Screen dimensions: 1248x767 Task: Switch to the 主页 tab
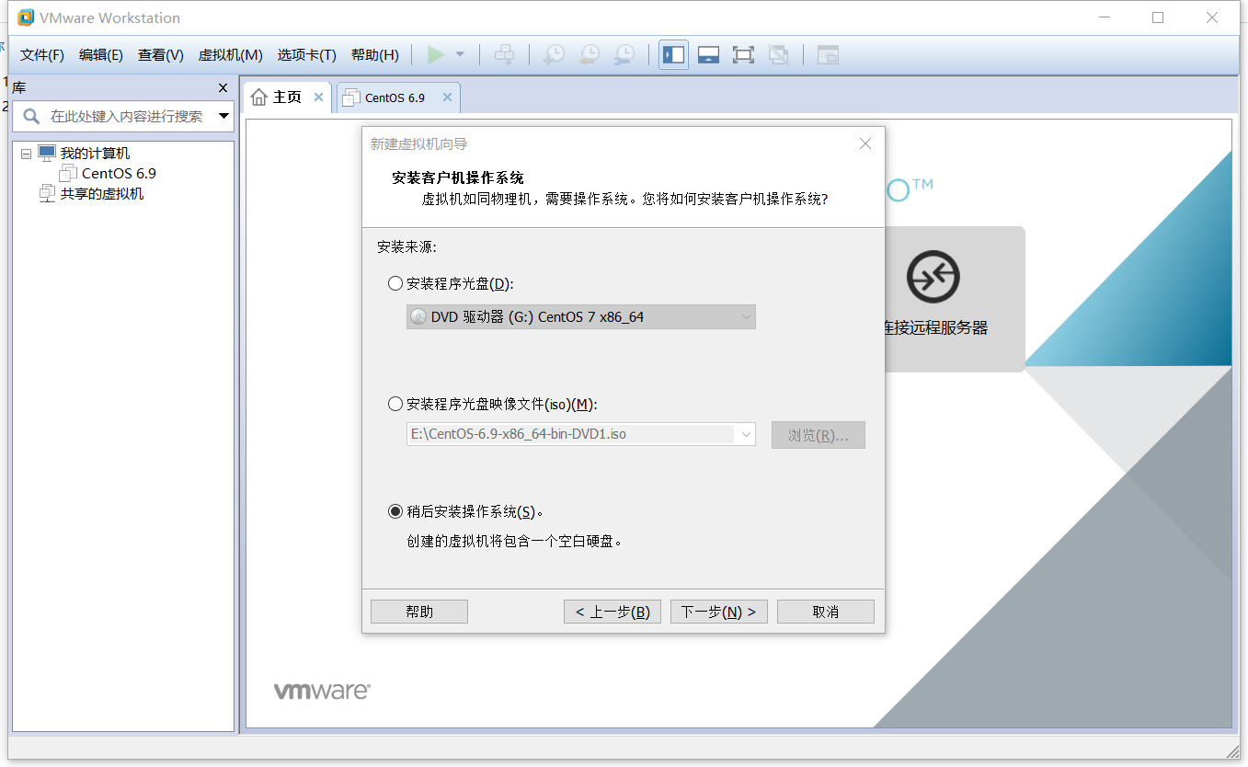pos(286,97)
